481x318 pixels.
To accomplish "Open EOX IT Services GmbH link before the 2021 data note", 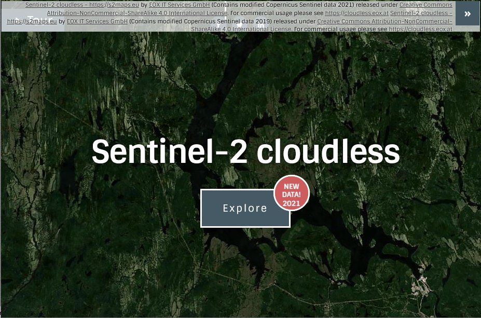I will point(180,5).
